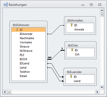Screen dimensions: 107x97
Task: Select the IDAnrede to tblAnreden relationship line
Action: tap(56, 30)
